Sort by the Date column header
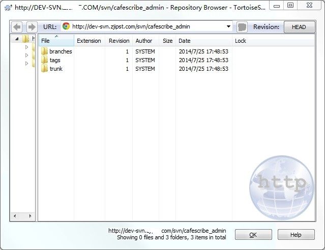The height and width of the screenshot is (250, 325). [x=204, y=41]
